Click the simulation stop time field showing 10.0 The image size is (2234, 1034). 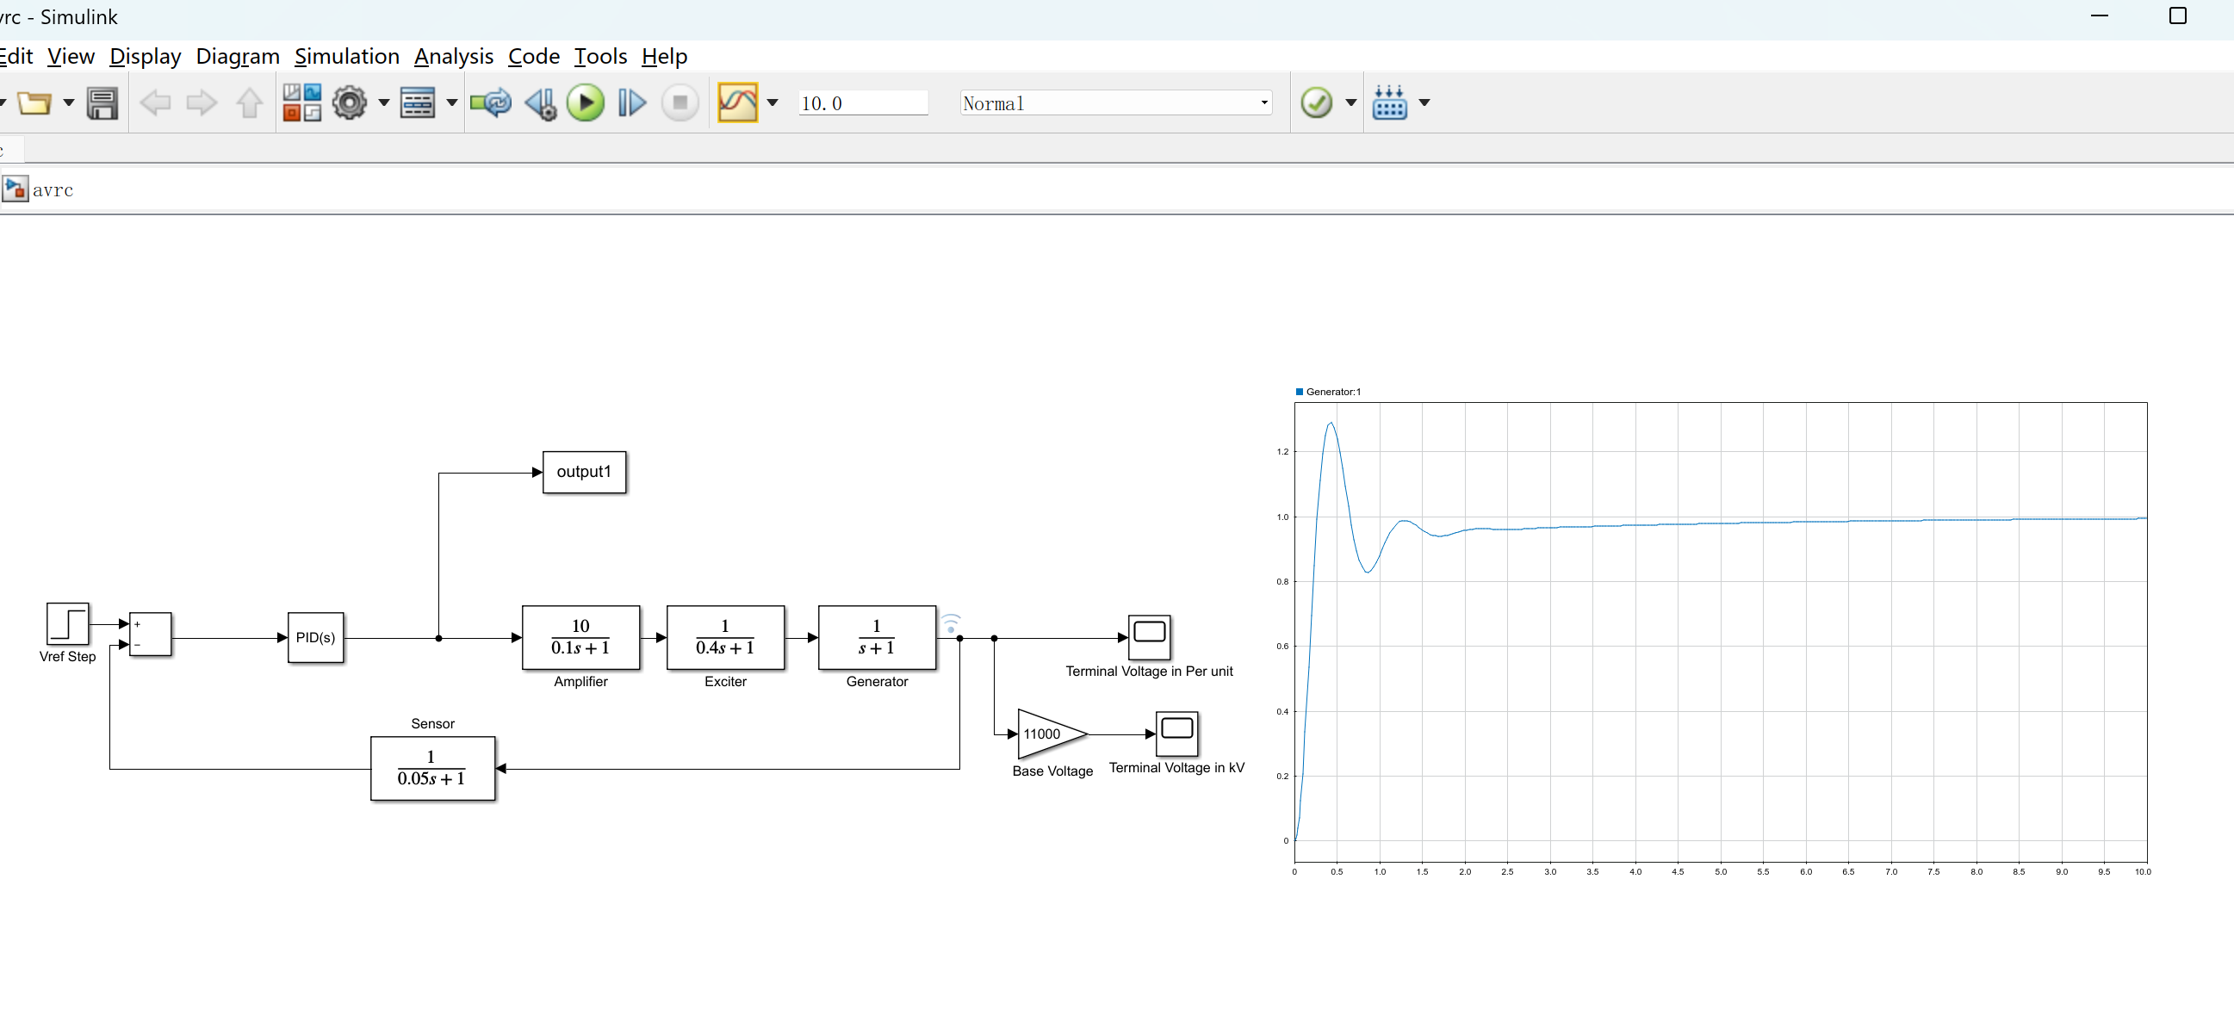[x=863, y=102]
